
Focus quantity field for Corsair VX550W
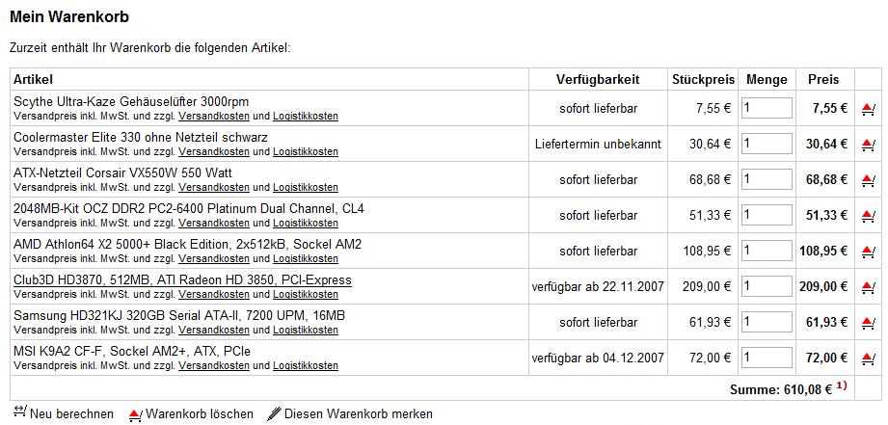(x=767, y=180)
